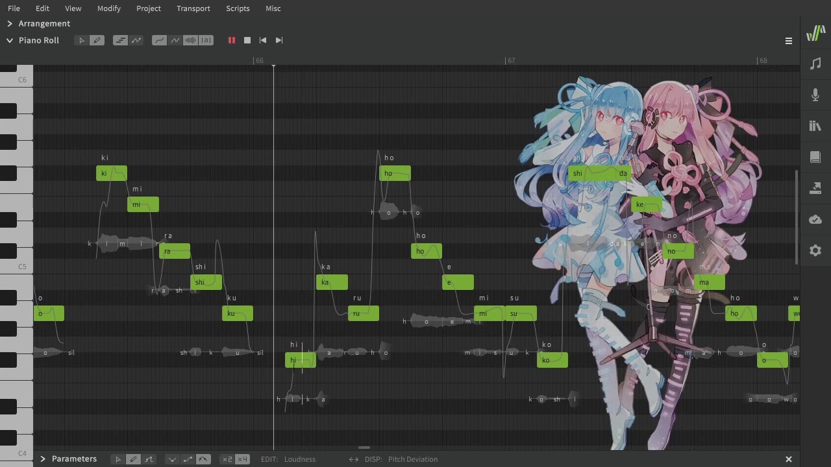Open the Scripts menu
This screenshot has width=831, height=467.
[238, 8]
